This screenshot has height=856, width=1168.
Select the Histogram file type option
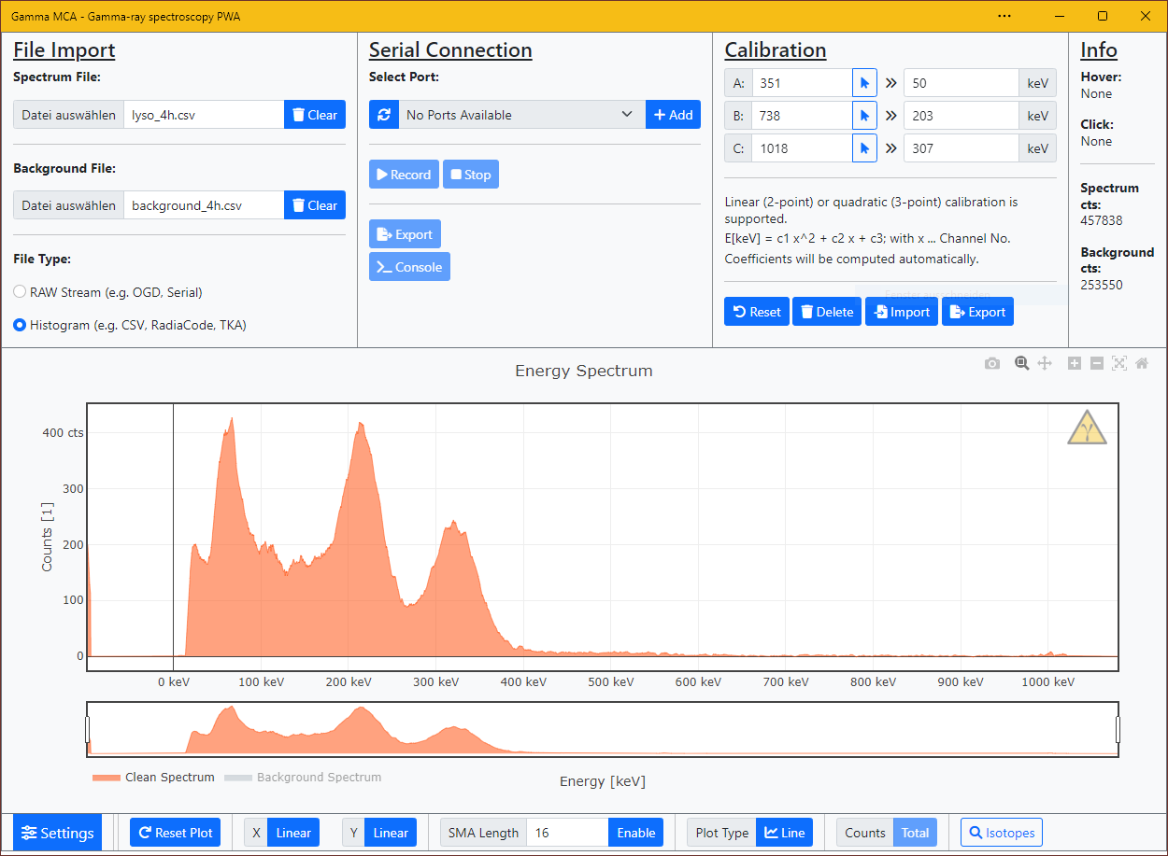(x=20, y=325)
